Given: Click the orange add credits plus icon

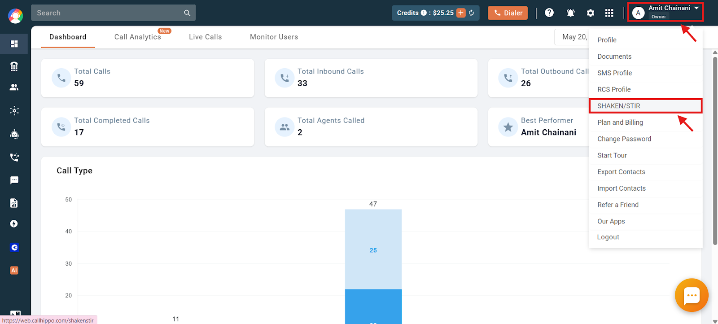Looking at the screenshot, I should 461,13.
